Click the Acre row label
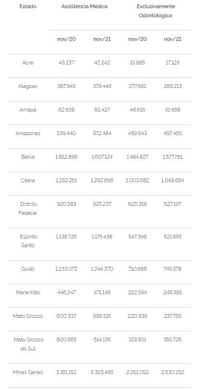The height and width of the screenshot is (389, 212). [x=28, y=63]
